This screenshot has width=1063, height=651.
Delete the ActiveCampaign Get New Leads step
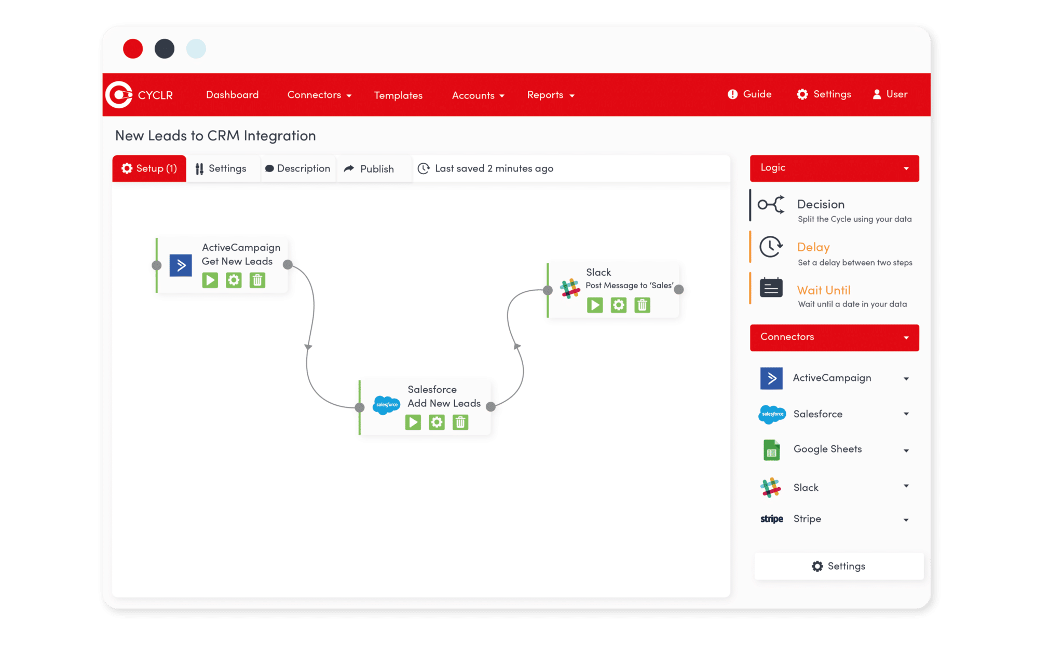[257, 280]
